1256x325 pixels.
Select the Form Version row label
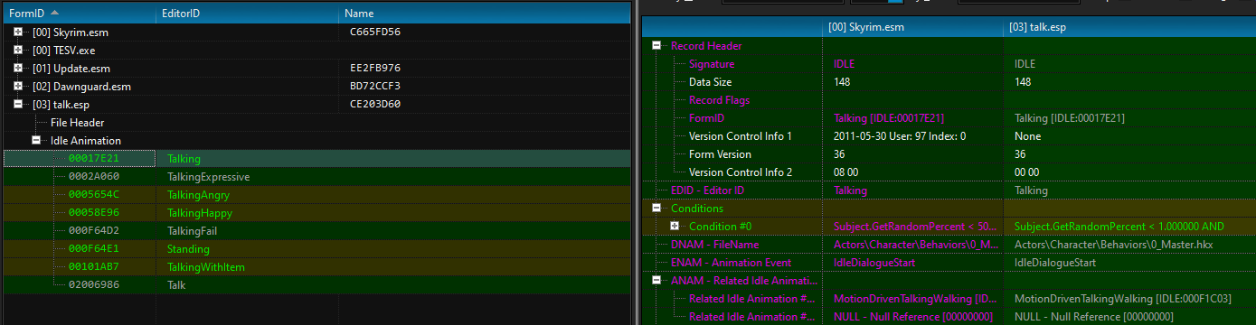pyautogui.click(x=718, y=154)
